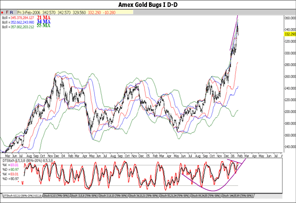The height and width of the screenshot is (203, 296).
Task: Click the Fri 3-Feb-2006 date readout
Action: tap(29, 12)
